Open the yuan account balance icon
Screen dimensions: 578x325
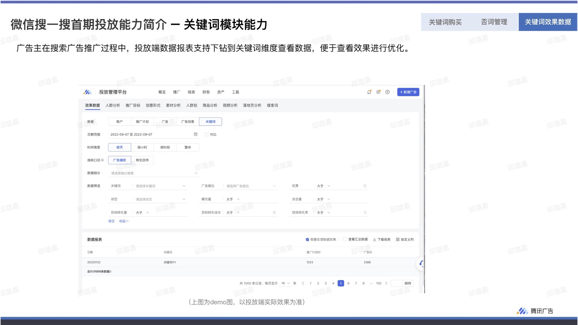pos(378,92)
